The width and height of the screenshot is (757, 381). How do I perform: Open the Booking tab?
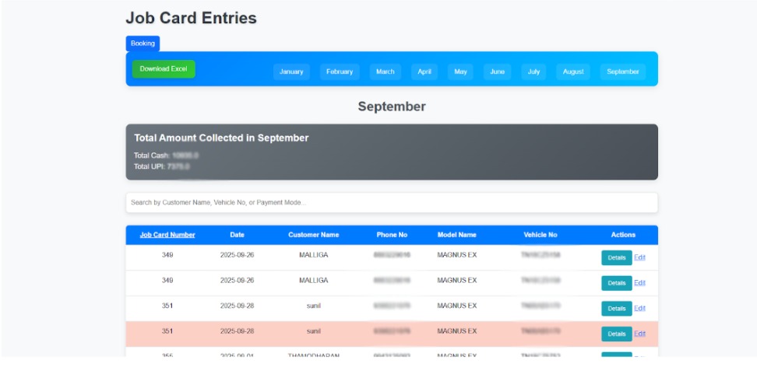click(x=143, y=44)
